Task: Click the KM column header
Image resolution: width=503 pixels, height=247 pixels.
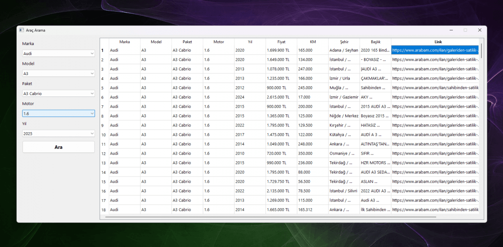Action: pos(313,42)
